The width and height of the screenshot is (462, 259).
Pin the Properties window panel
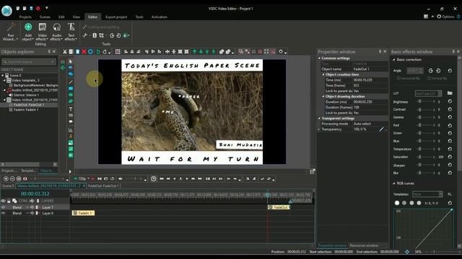coord(380,51)
